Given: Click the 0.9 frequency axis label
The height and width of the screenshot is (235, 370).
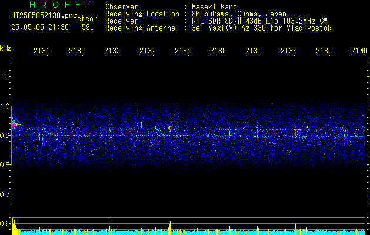Looking at the screenshot, I should point(5,135).
